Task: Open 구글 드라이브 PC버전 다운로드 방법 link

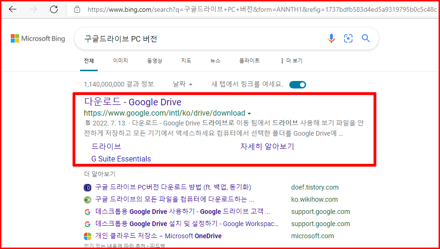Action: click(x=173, y=187)
